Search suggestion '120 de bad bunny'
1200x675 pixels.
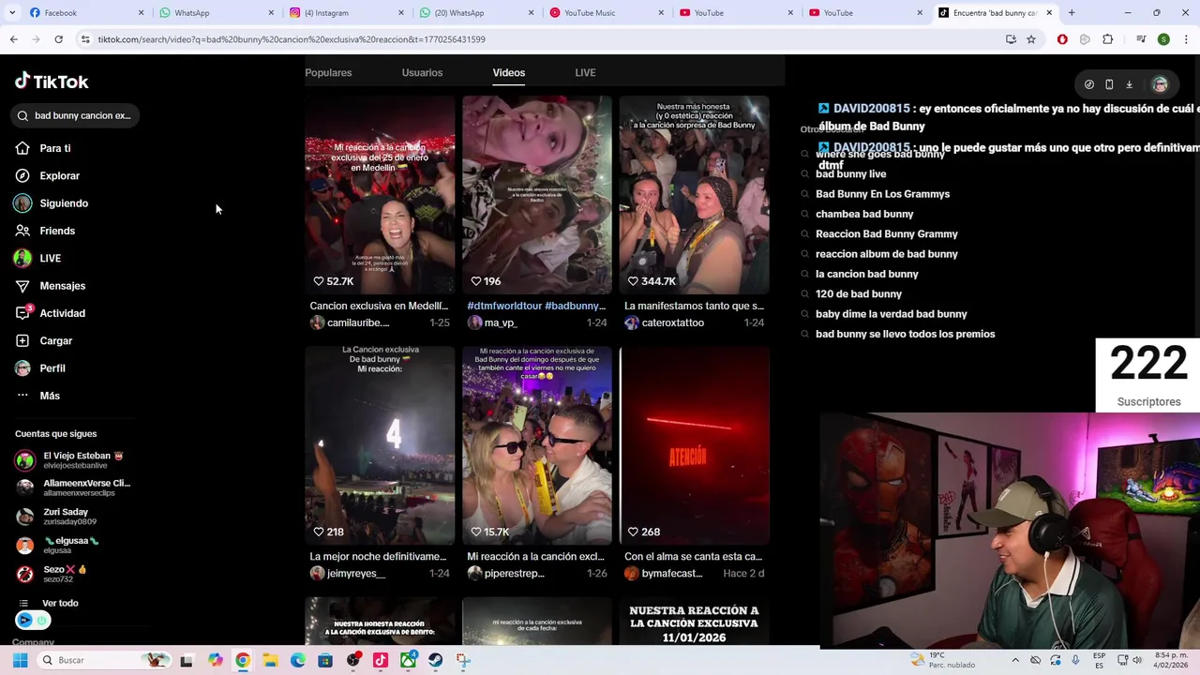(858, 294)
